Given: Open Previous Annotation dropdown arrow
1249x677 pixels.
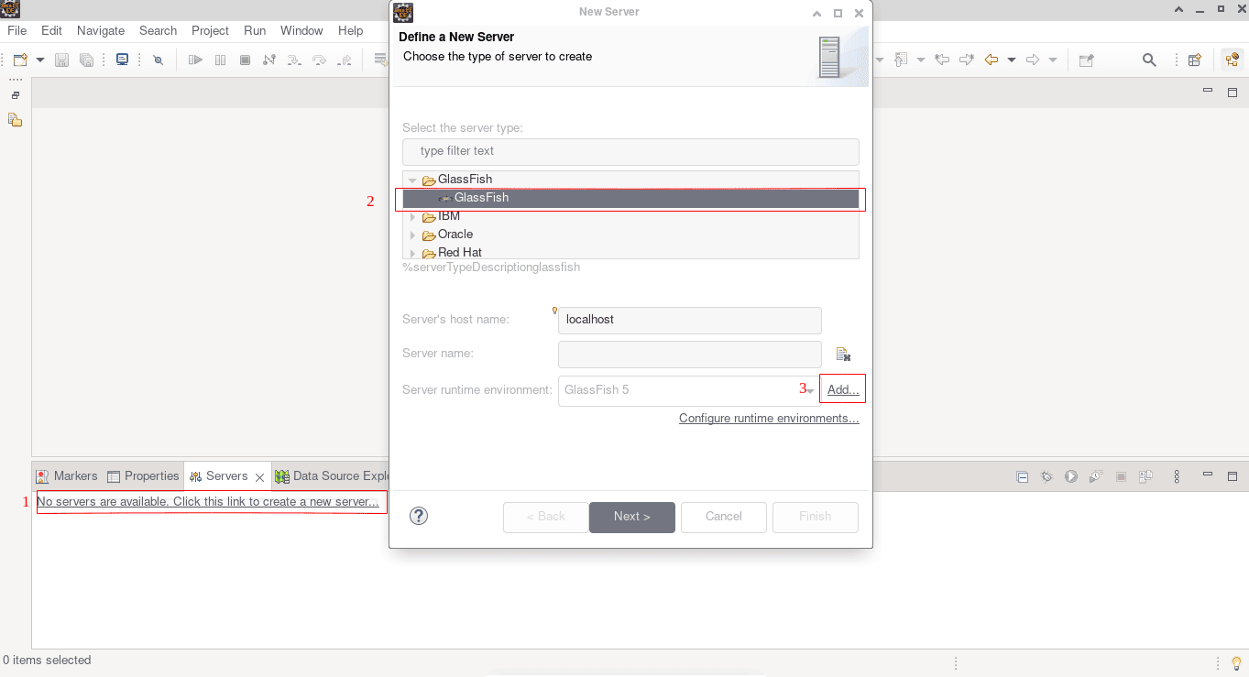Looking at the screenshot, I should click(x=921, y=60).
